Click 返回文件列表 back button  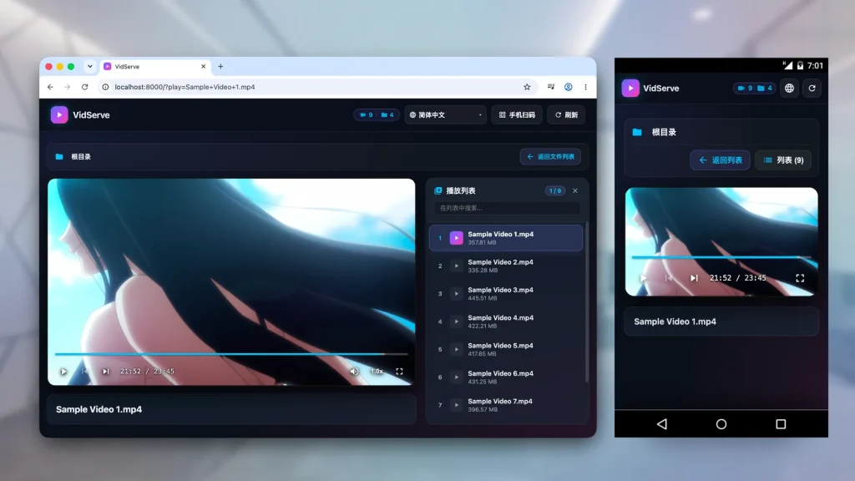pyautogui.click(x=550, y=156)
